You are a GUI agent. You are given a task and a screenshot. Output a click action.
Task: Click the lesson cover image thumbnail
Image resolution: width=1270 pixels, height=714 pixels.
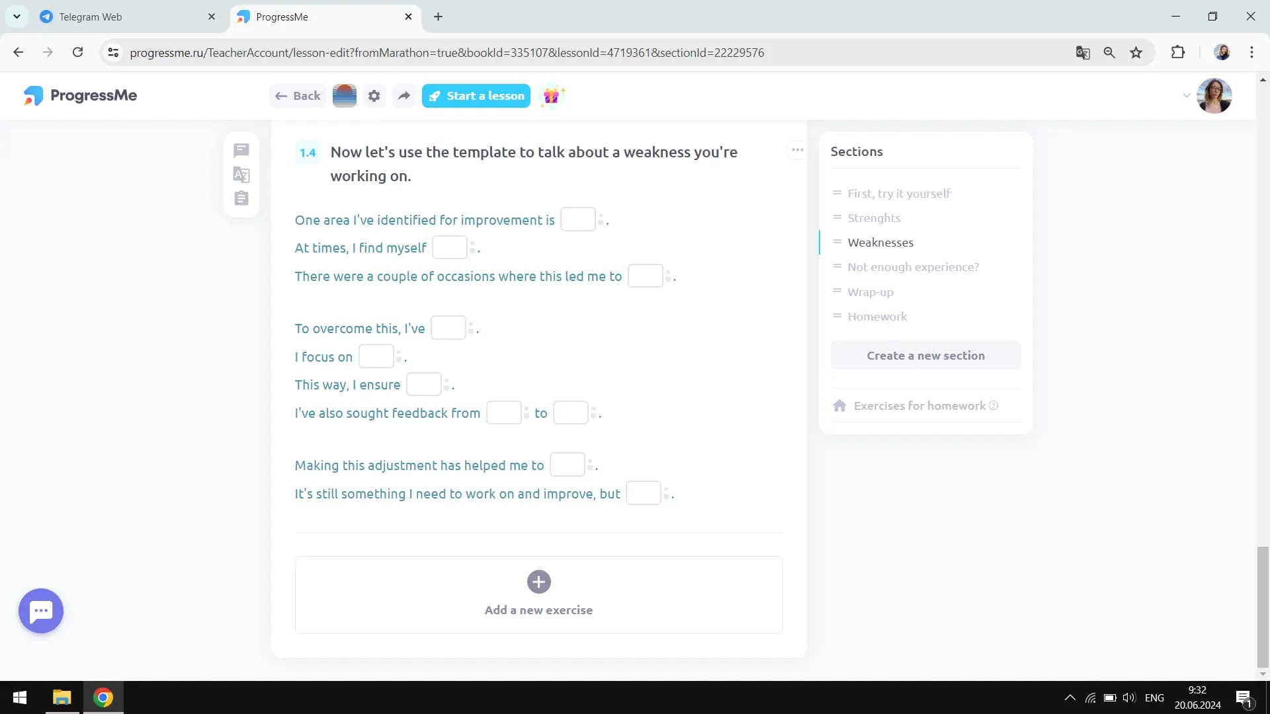click(344, 96)
